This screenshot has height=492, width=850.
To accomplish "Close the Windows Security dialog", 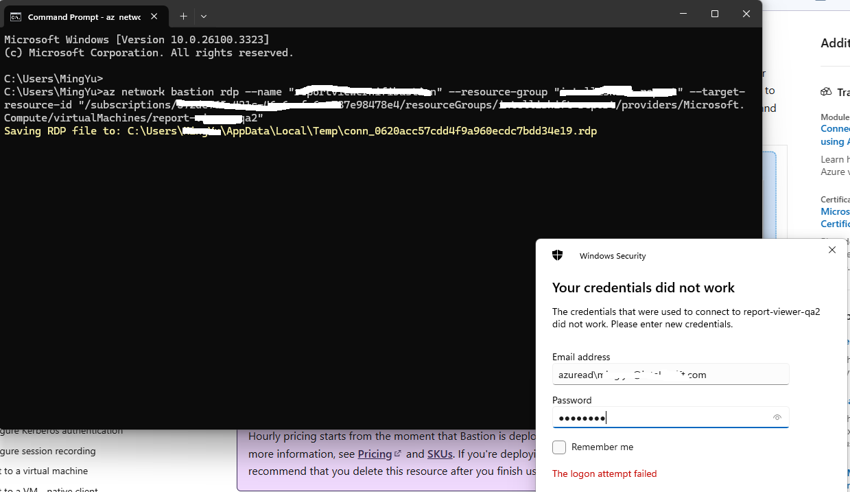I will [x=832, y=250].
